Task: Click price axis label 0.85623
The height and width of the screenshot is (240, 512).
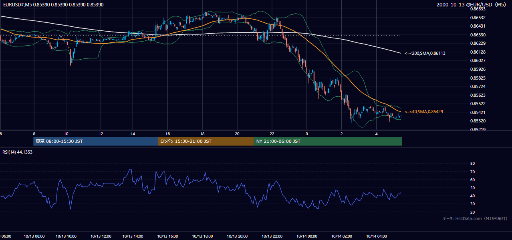Action: coord(478,95)
